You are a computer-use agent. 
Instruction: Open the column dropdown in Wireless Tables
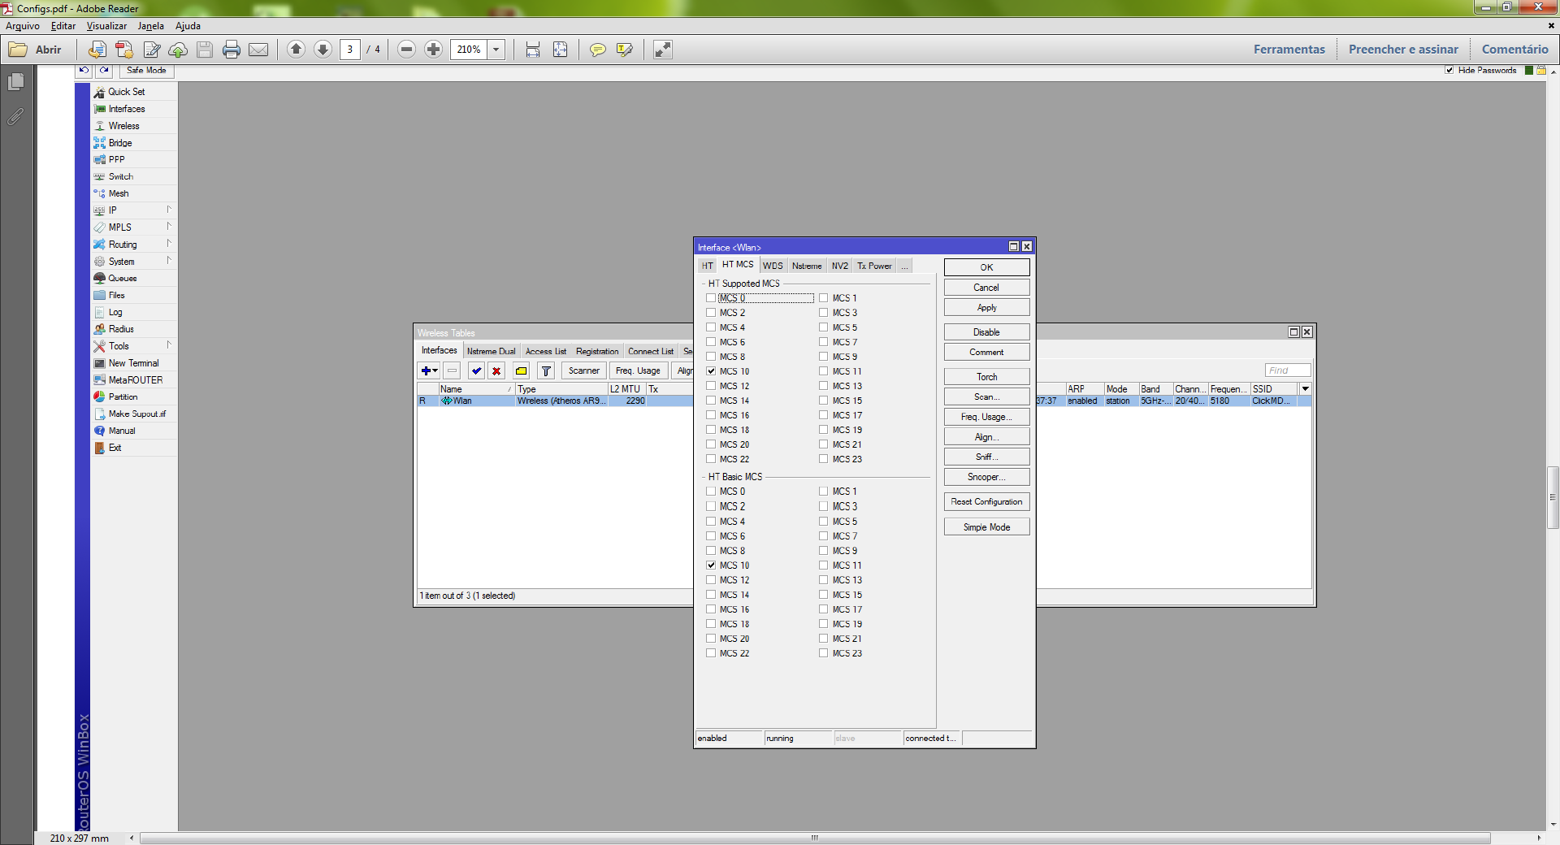click(x=1306, y=389)
